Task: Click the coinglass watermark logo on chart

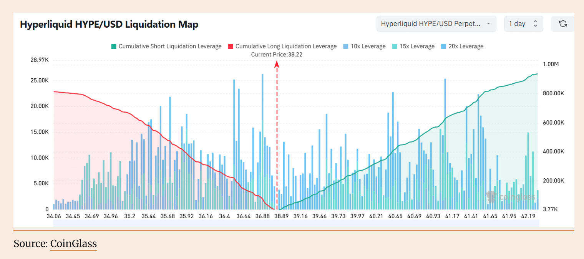Action: pos(511,197)
